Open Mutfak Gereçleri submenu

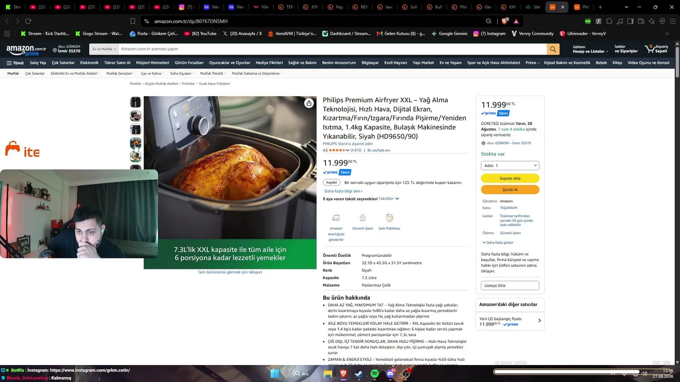click(120, 73)
